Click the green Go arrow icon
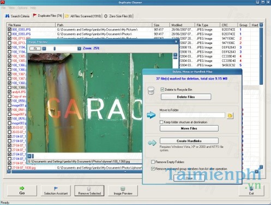 (x=22, y=188)
